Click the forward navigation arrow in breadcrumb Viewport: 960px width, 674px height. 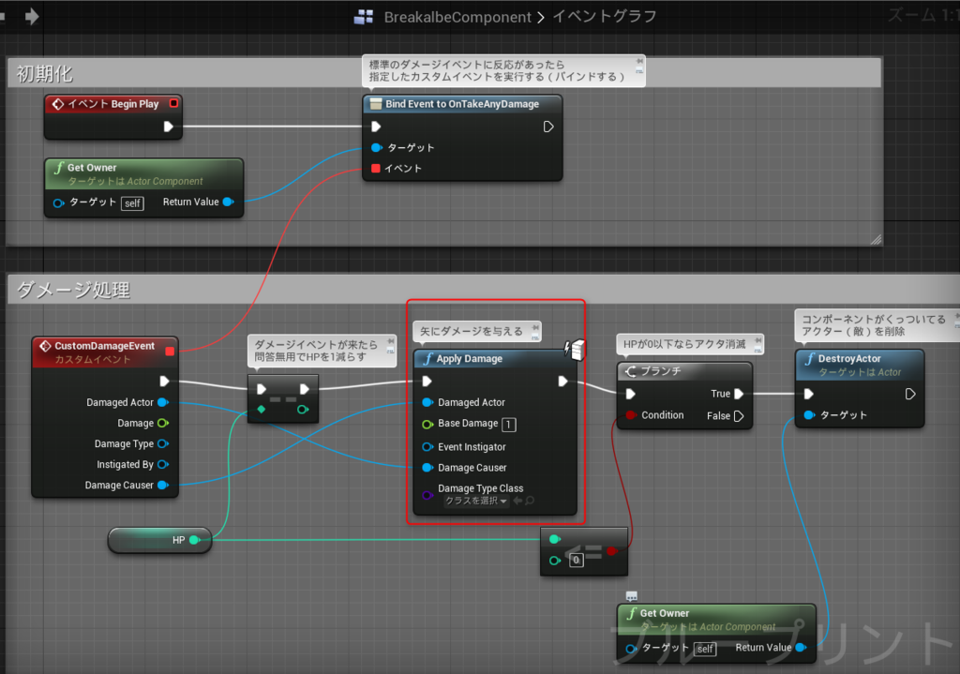click(x=32, y=16)
